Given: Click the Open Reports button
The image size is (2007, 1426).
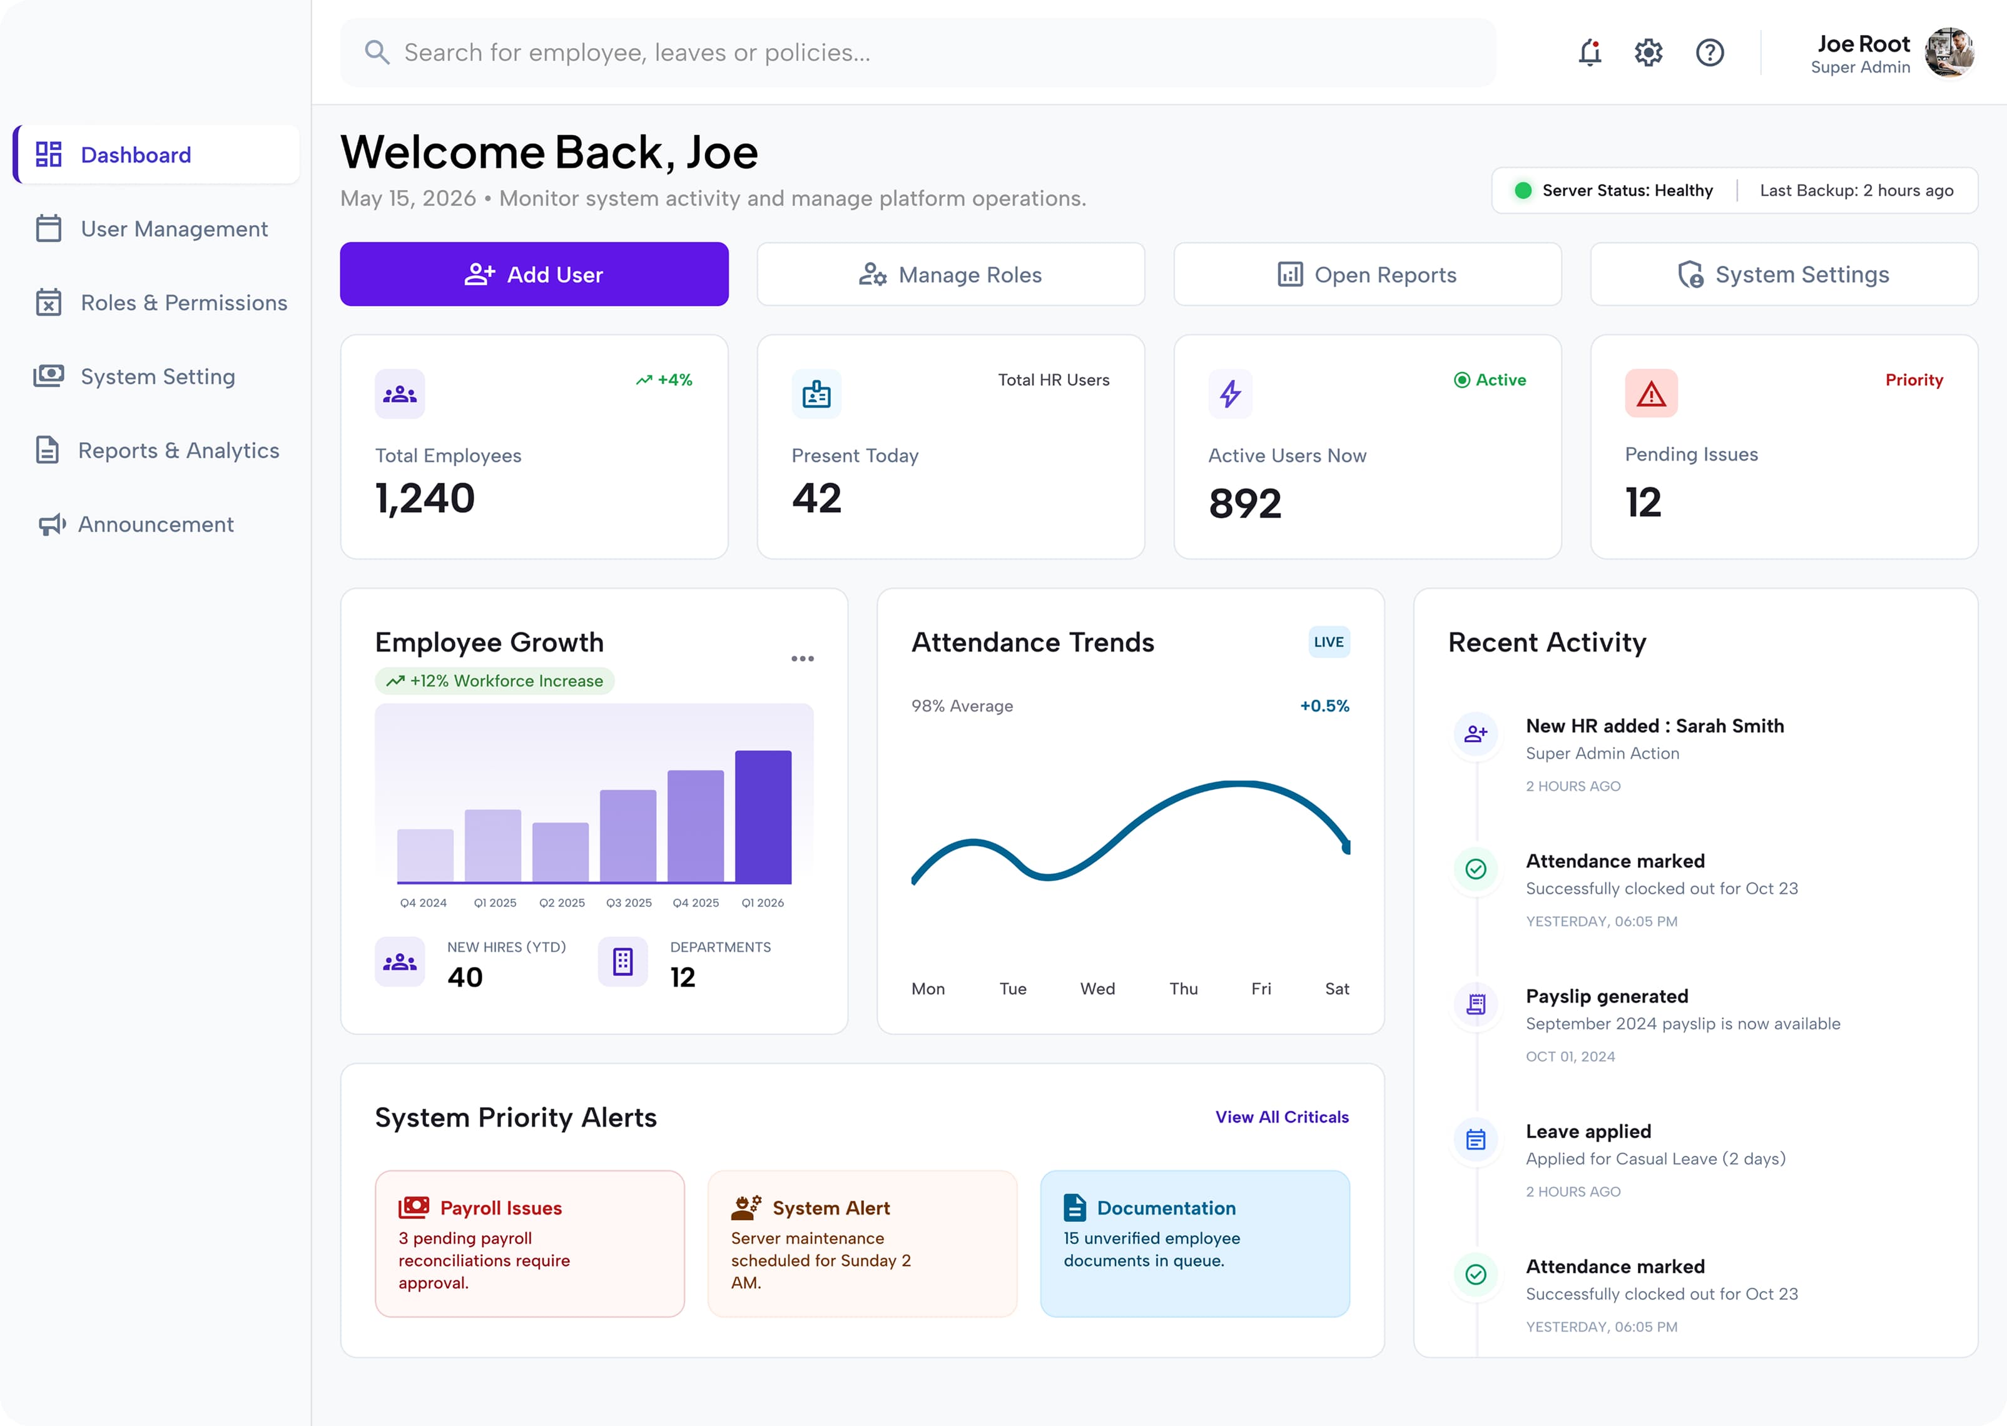Looking at the screenshot, I should (x=1368, y=274).
